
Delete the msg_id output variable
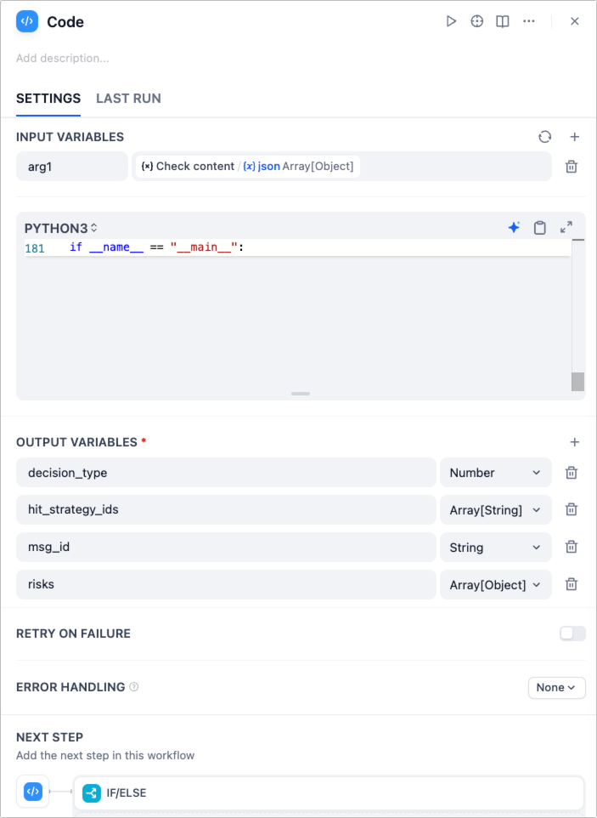coord(572,548)
